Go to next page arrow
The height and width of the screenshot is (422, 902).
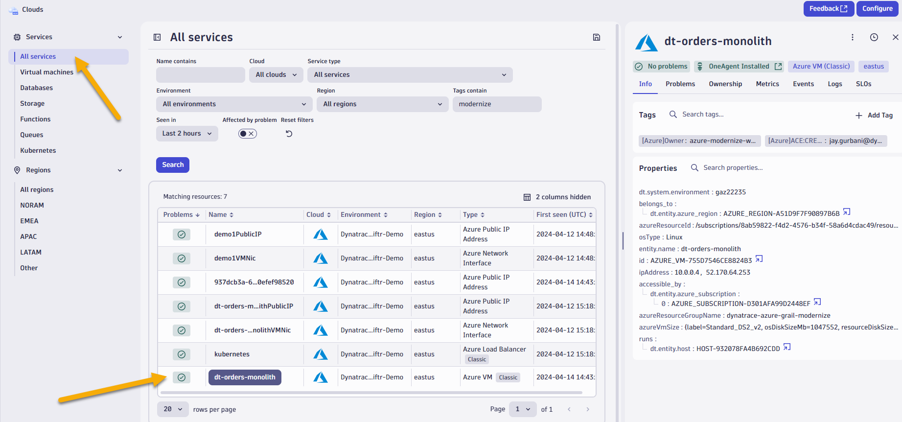(x=588, y=409)
